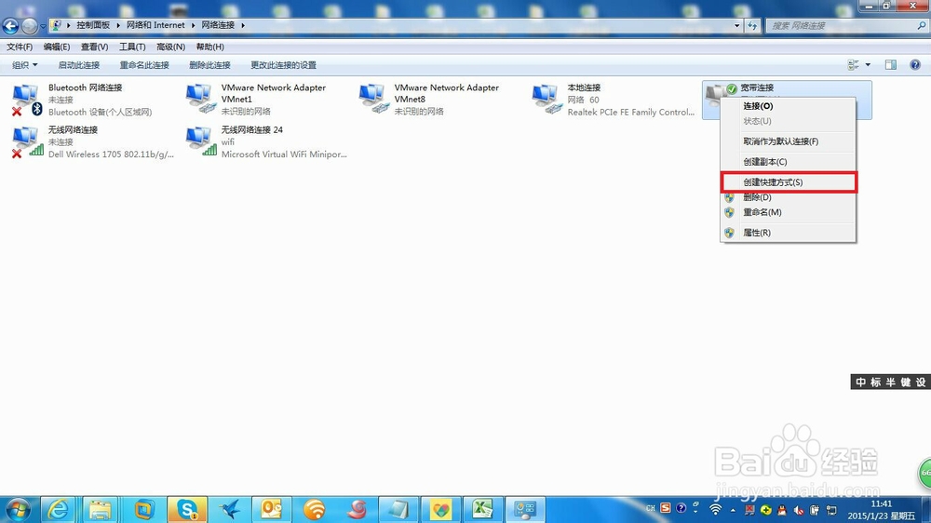Open the file explorer taskbar icon

pyautogui.click(x=101, y=509)
